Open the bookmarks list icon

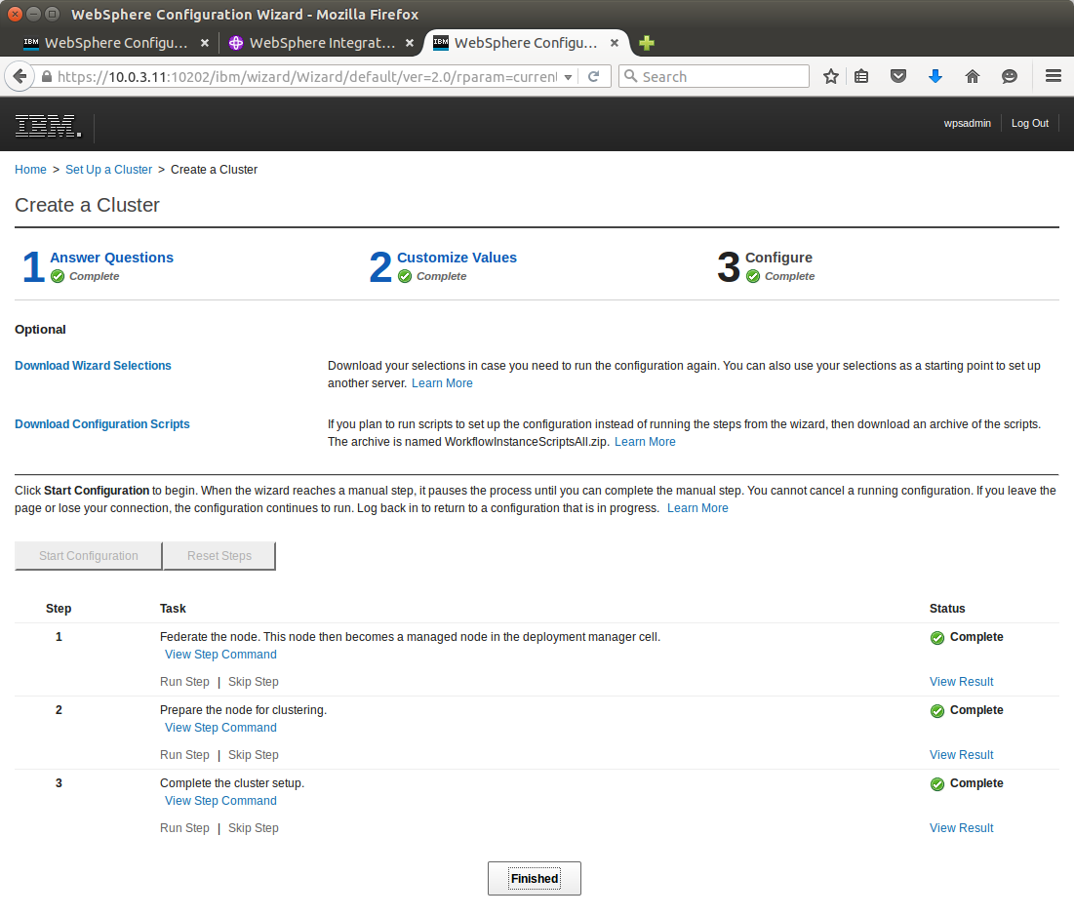pyautogui.click(x=861, y=76)
